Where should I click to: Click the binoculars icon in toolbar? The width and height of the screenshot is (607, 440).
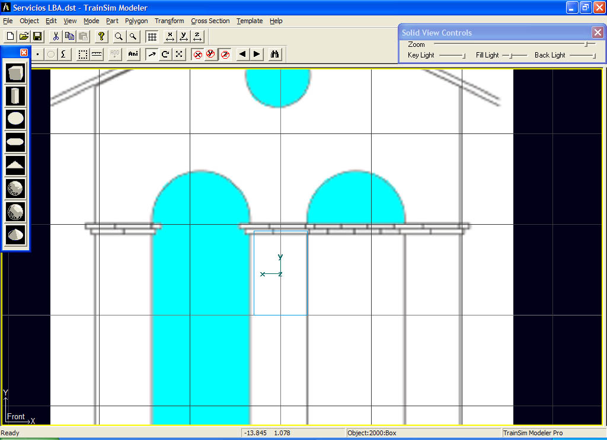tap(275, 54)
